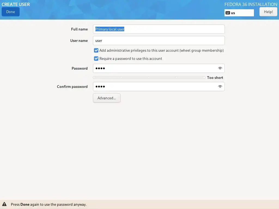Click the 'Too short' strength label
The image size is (279, 209).
(215, 78)
